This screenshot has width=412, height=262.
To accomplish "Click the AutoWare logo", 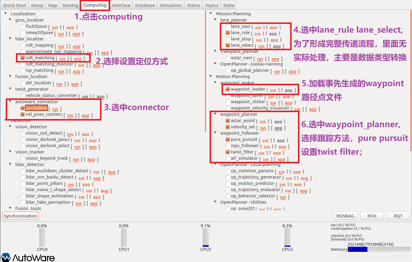I will tap(28, 257).
